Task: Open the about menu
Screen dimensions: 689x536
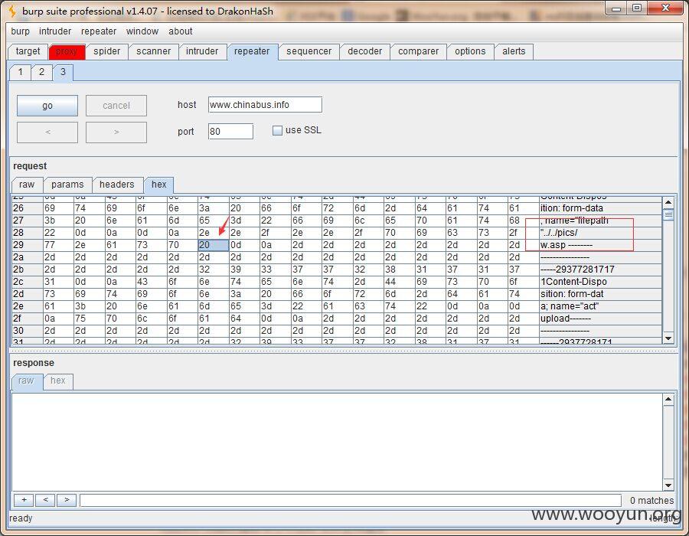Action: [180, 31]
